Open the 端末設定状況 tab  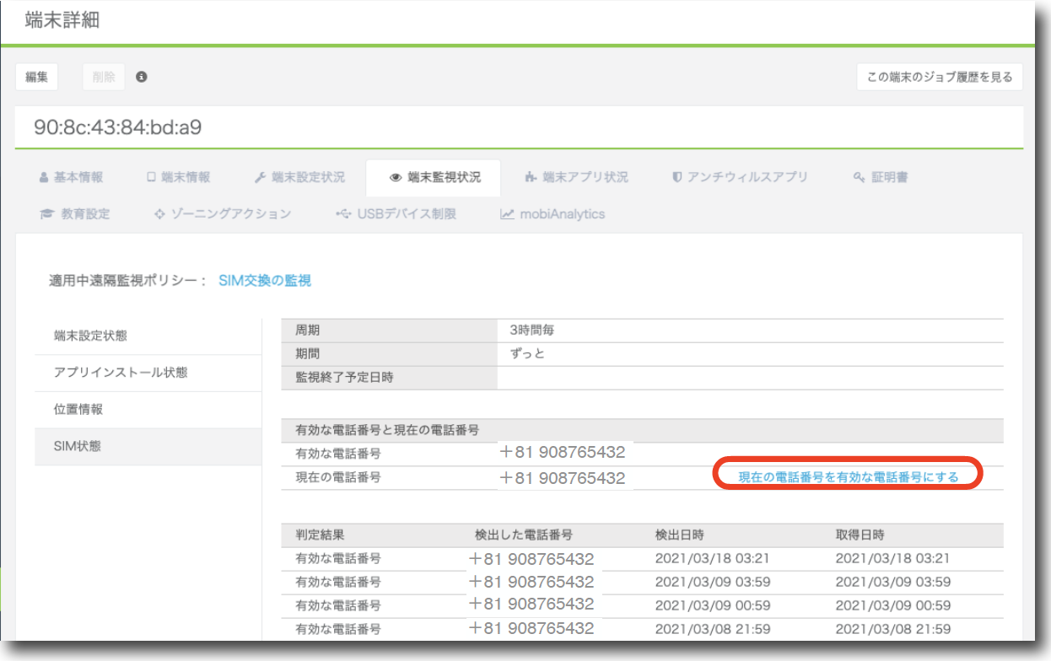tap(299, 177)
